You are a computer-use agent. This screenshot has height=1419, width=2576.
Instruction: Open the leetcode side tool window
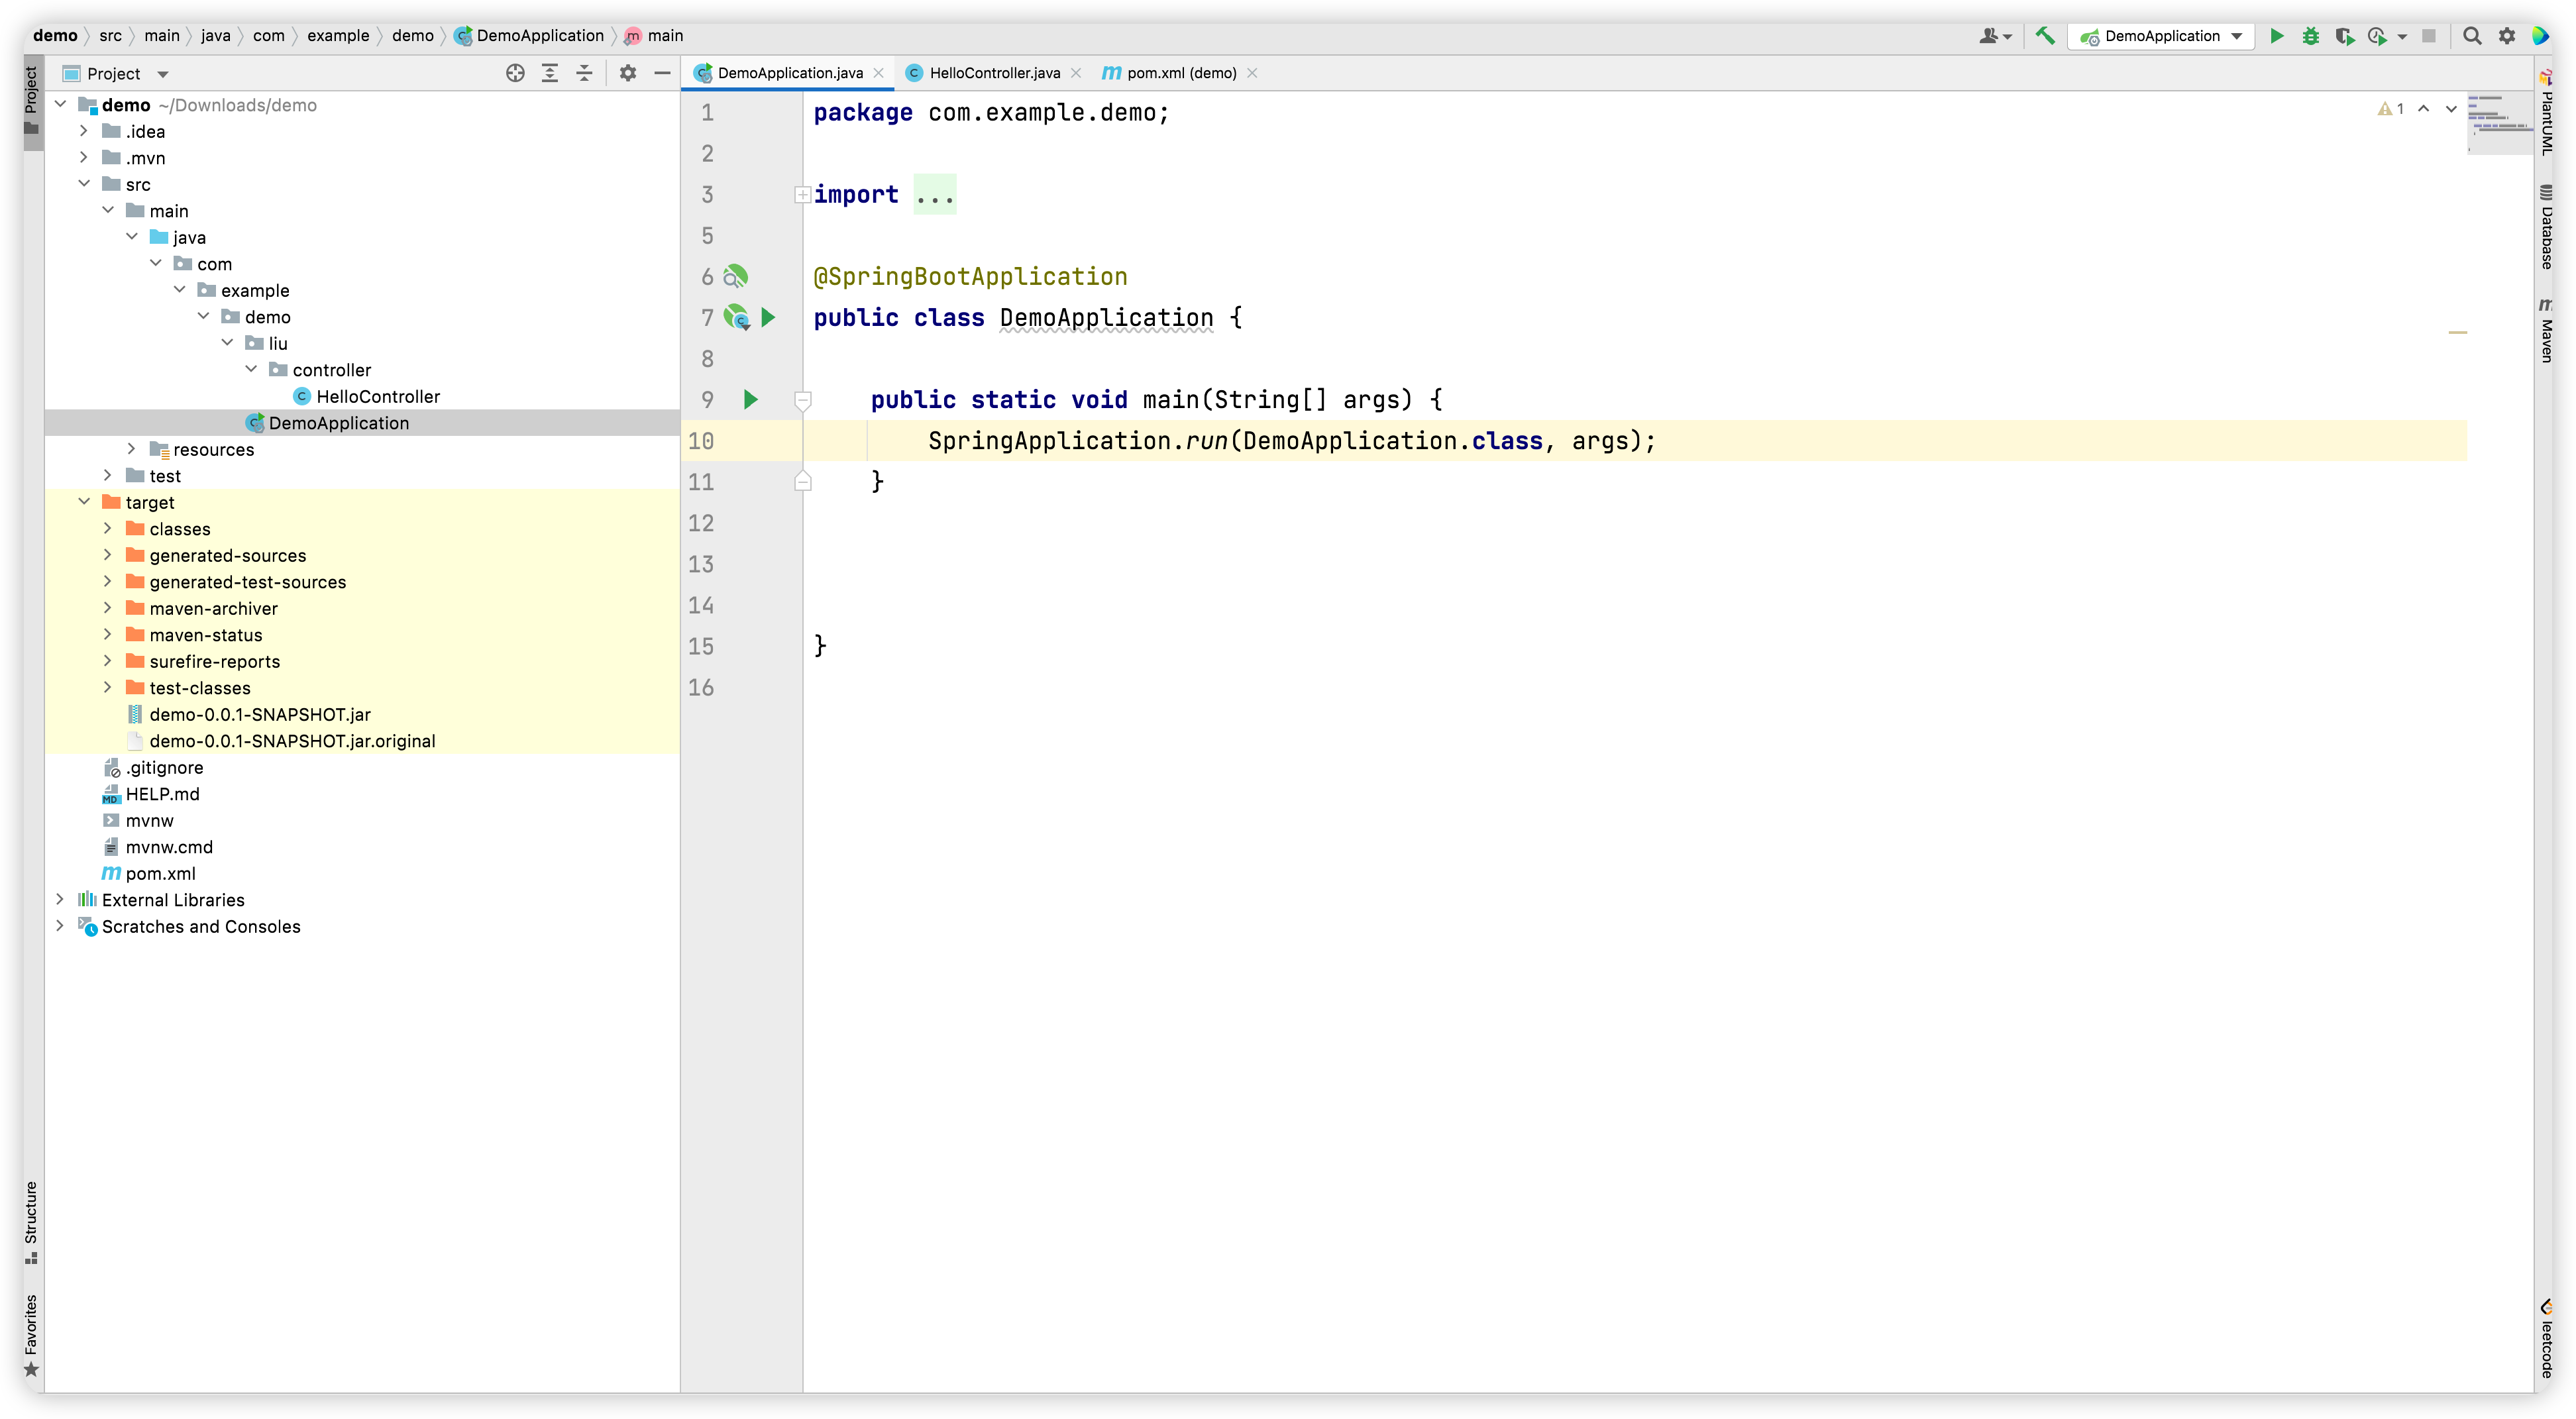point(2546,1340)
